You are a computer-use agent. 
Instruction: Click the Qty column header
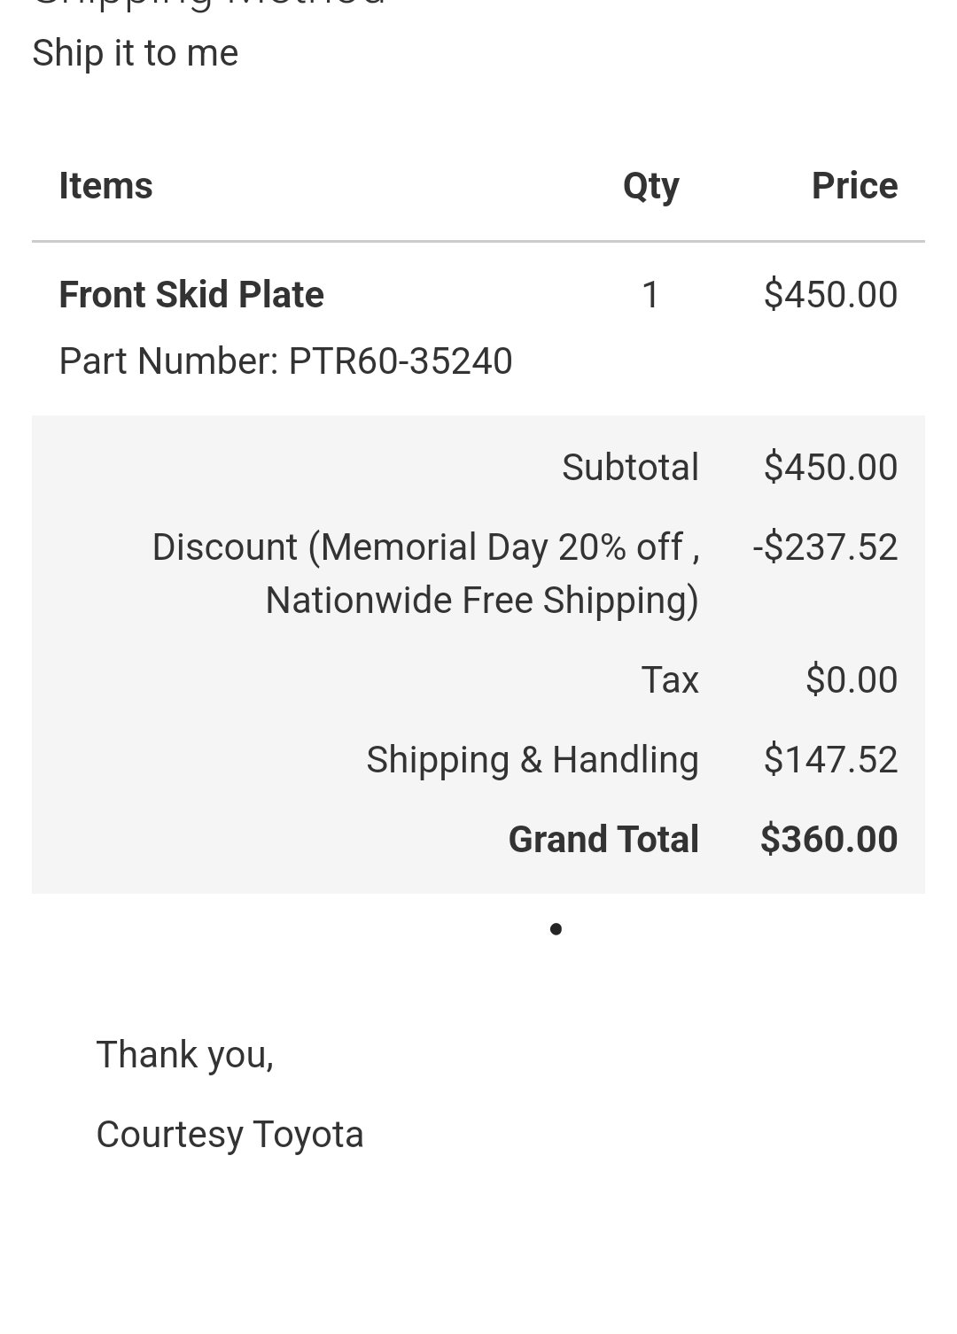tap(651, 188)
